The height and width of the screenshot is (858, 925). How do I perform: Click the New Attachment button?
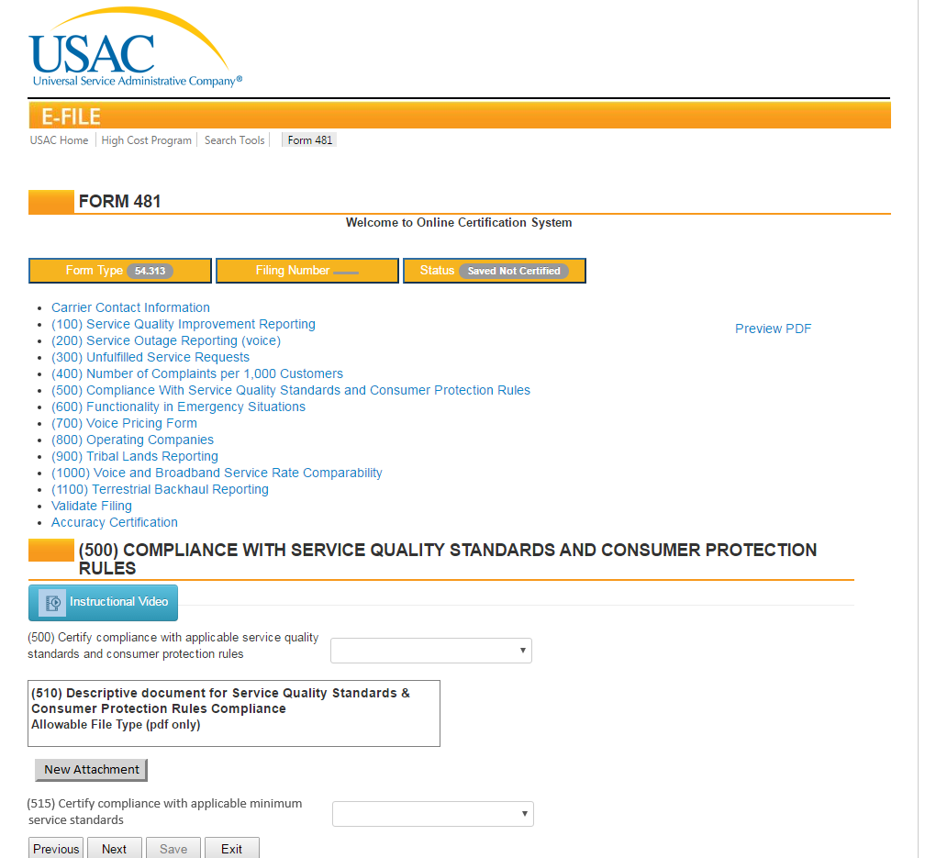click(91, 770)
